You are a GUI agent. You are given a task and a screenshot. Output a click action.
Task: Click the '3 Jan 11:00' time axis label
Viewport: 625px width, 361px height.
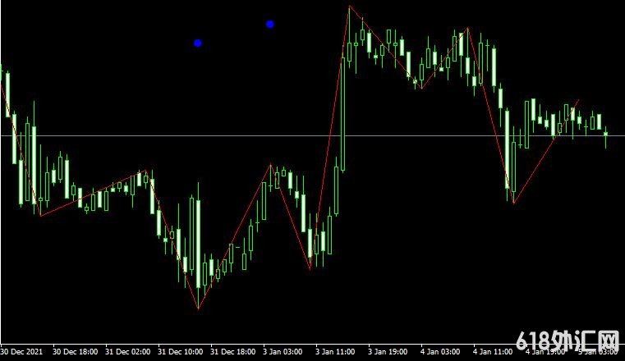click(335, 352)
